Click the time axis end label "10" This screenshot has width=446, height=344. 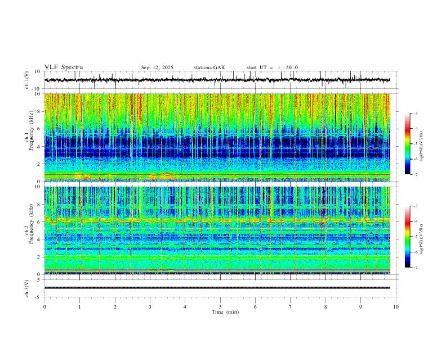396,307
